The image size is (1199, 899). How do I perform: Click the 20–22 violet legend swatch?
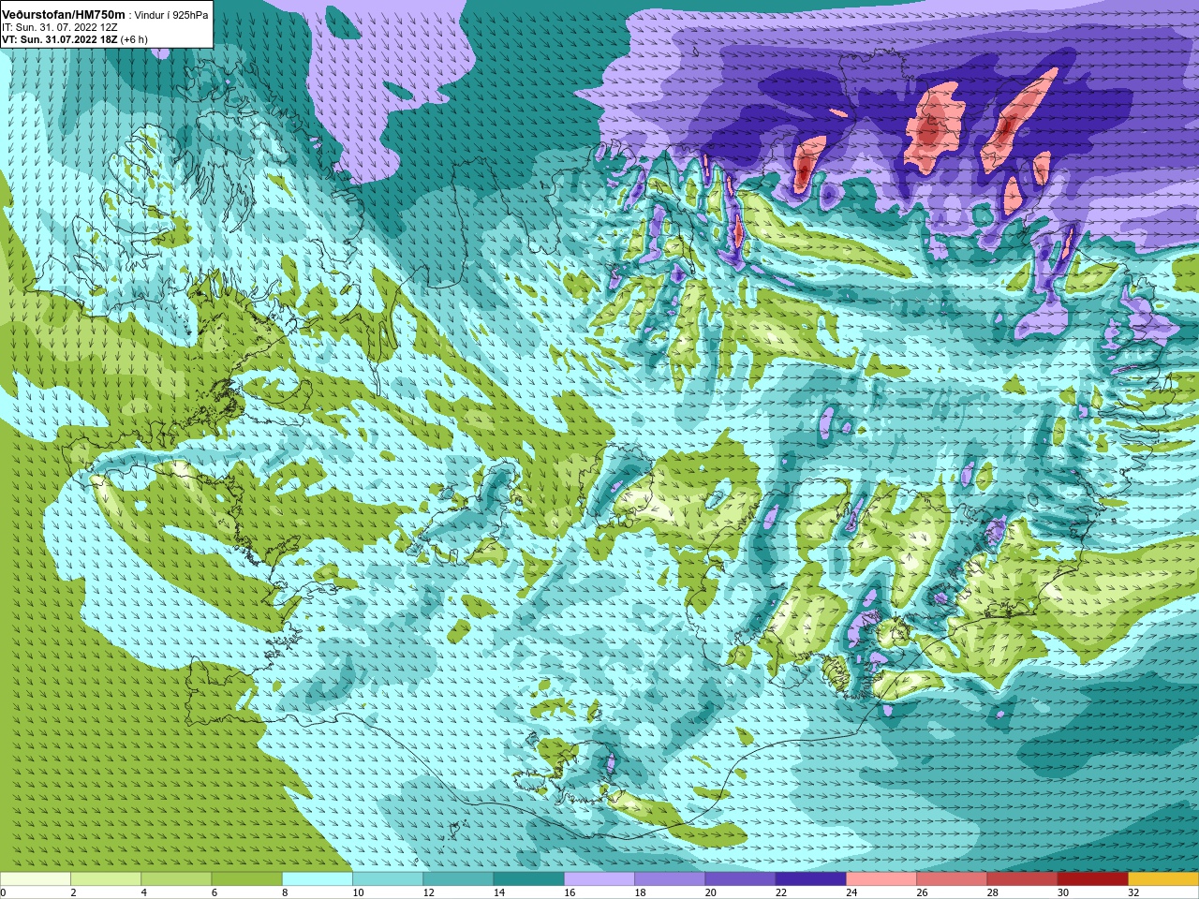tap(740, 878)
